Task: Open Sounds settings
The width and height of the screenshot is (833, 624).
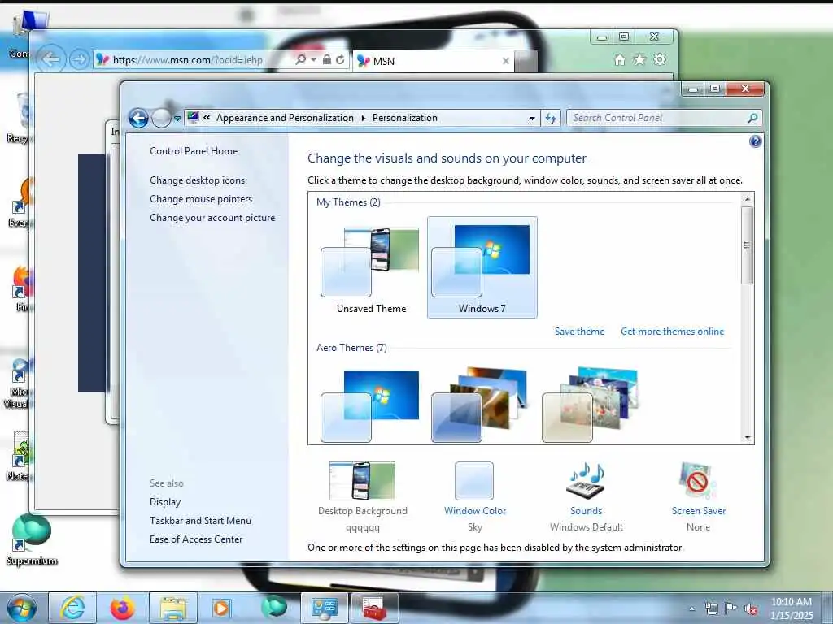Action: point(586,497)
